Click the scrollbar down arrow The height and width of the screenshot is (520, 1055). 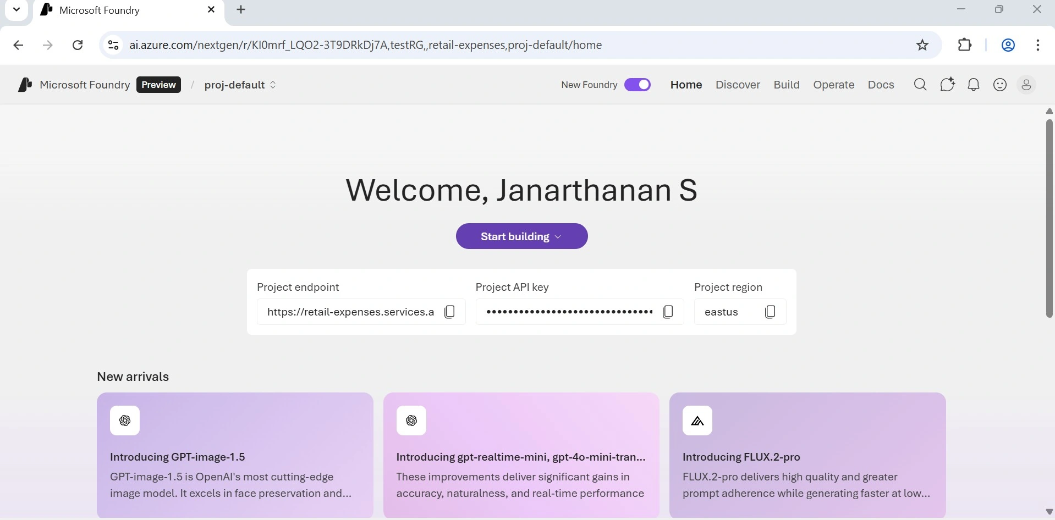(1049, 512)
